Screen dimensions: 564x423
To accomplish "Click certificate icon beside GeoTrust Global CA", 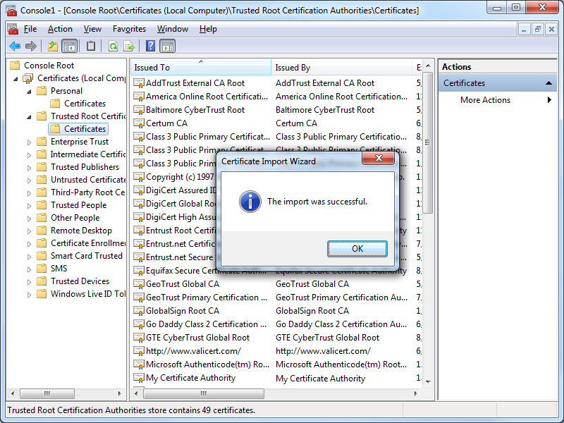I will click(139, 284).
